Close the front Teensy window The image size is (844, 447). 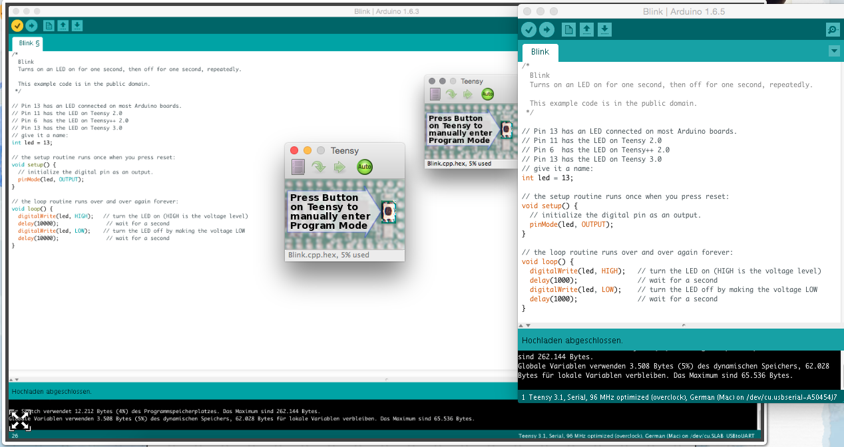pyautogui.click(x=294, y=150)
